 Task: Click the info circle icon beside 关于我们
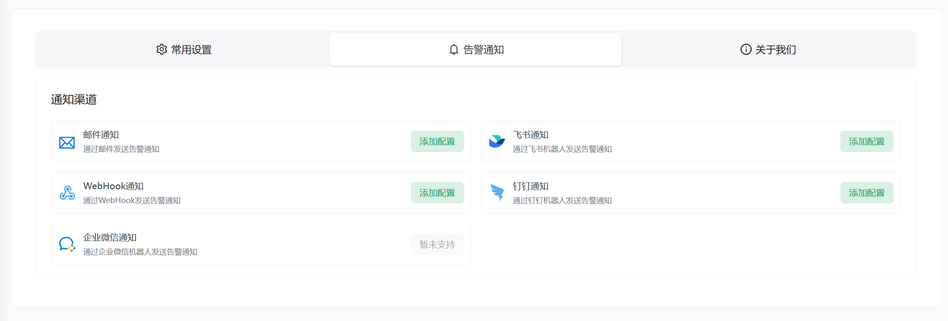pos(746,49)
